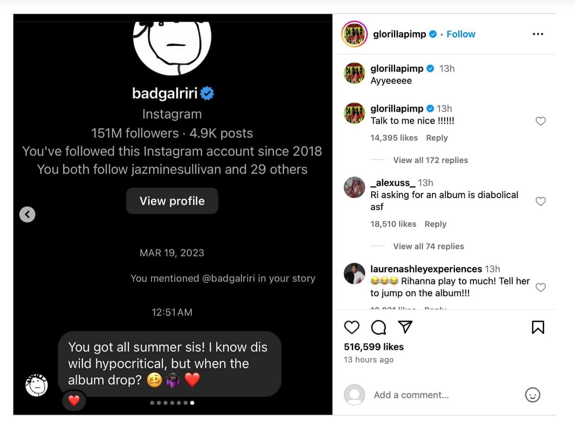Open comments using the speech bubble icon

378,327
